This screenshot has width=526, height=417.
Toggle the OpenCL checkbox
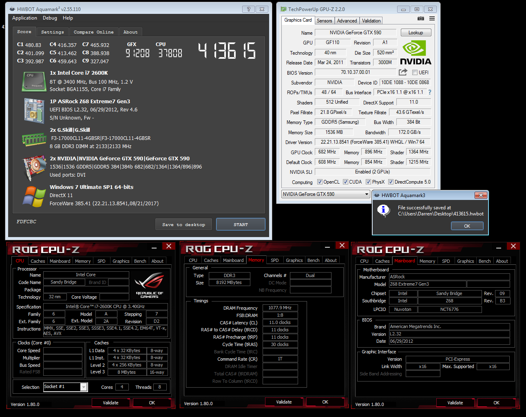(320, 182)
